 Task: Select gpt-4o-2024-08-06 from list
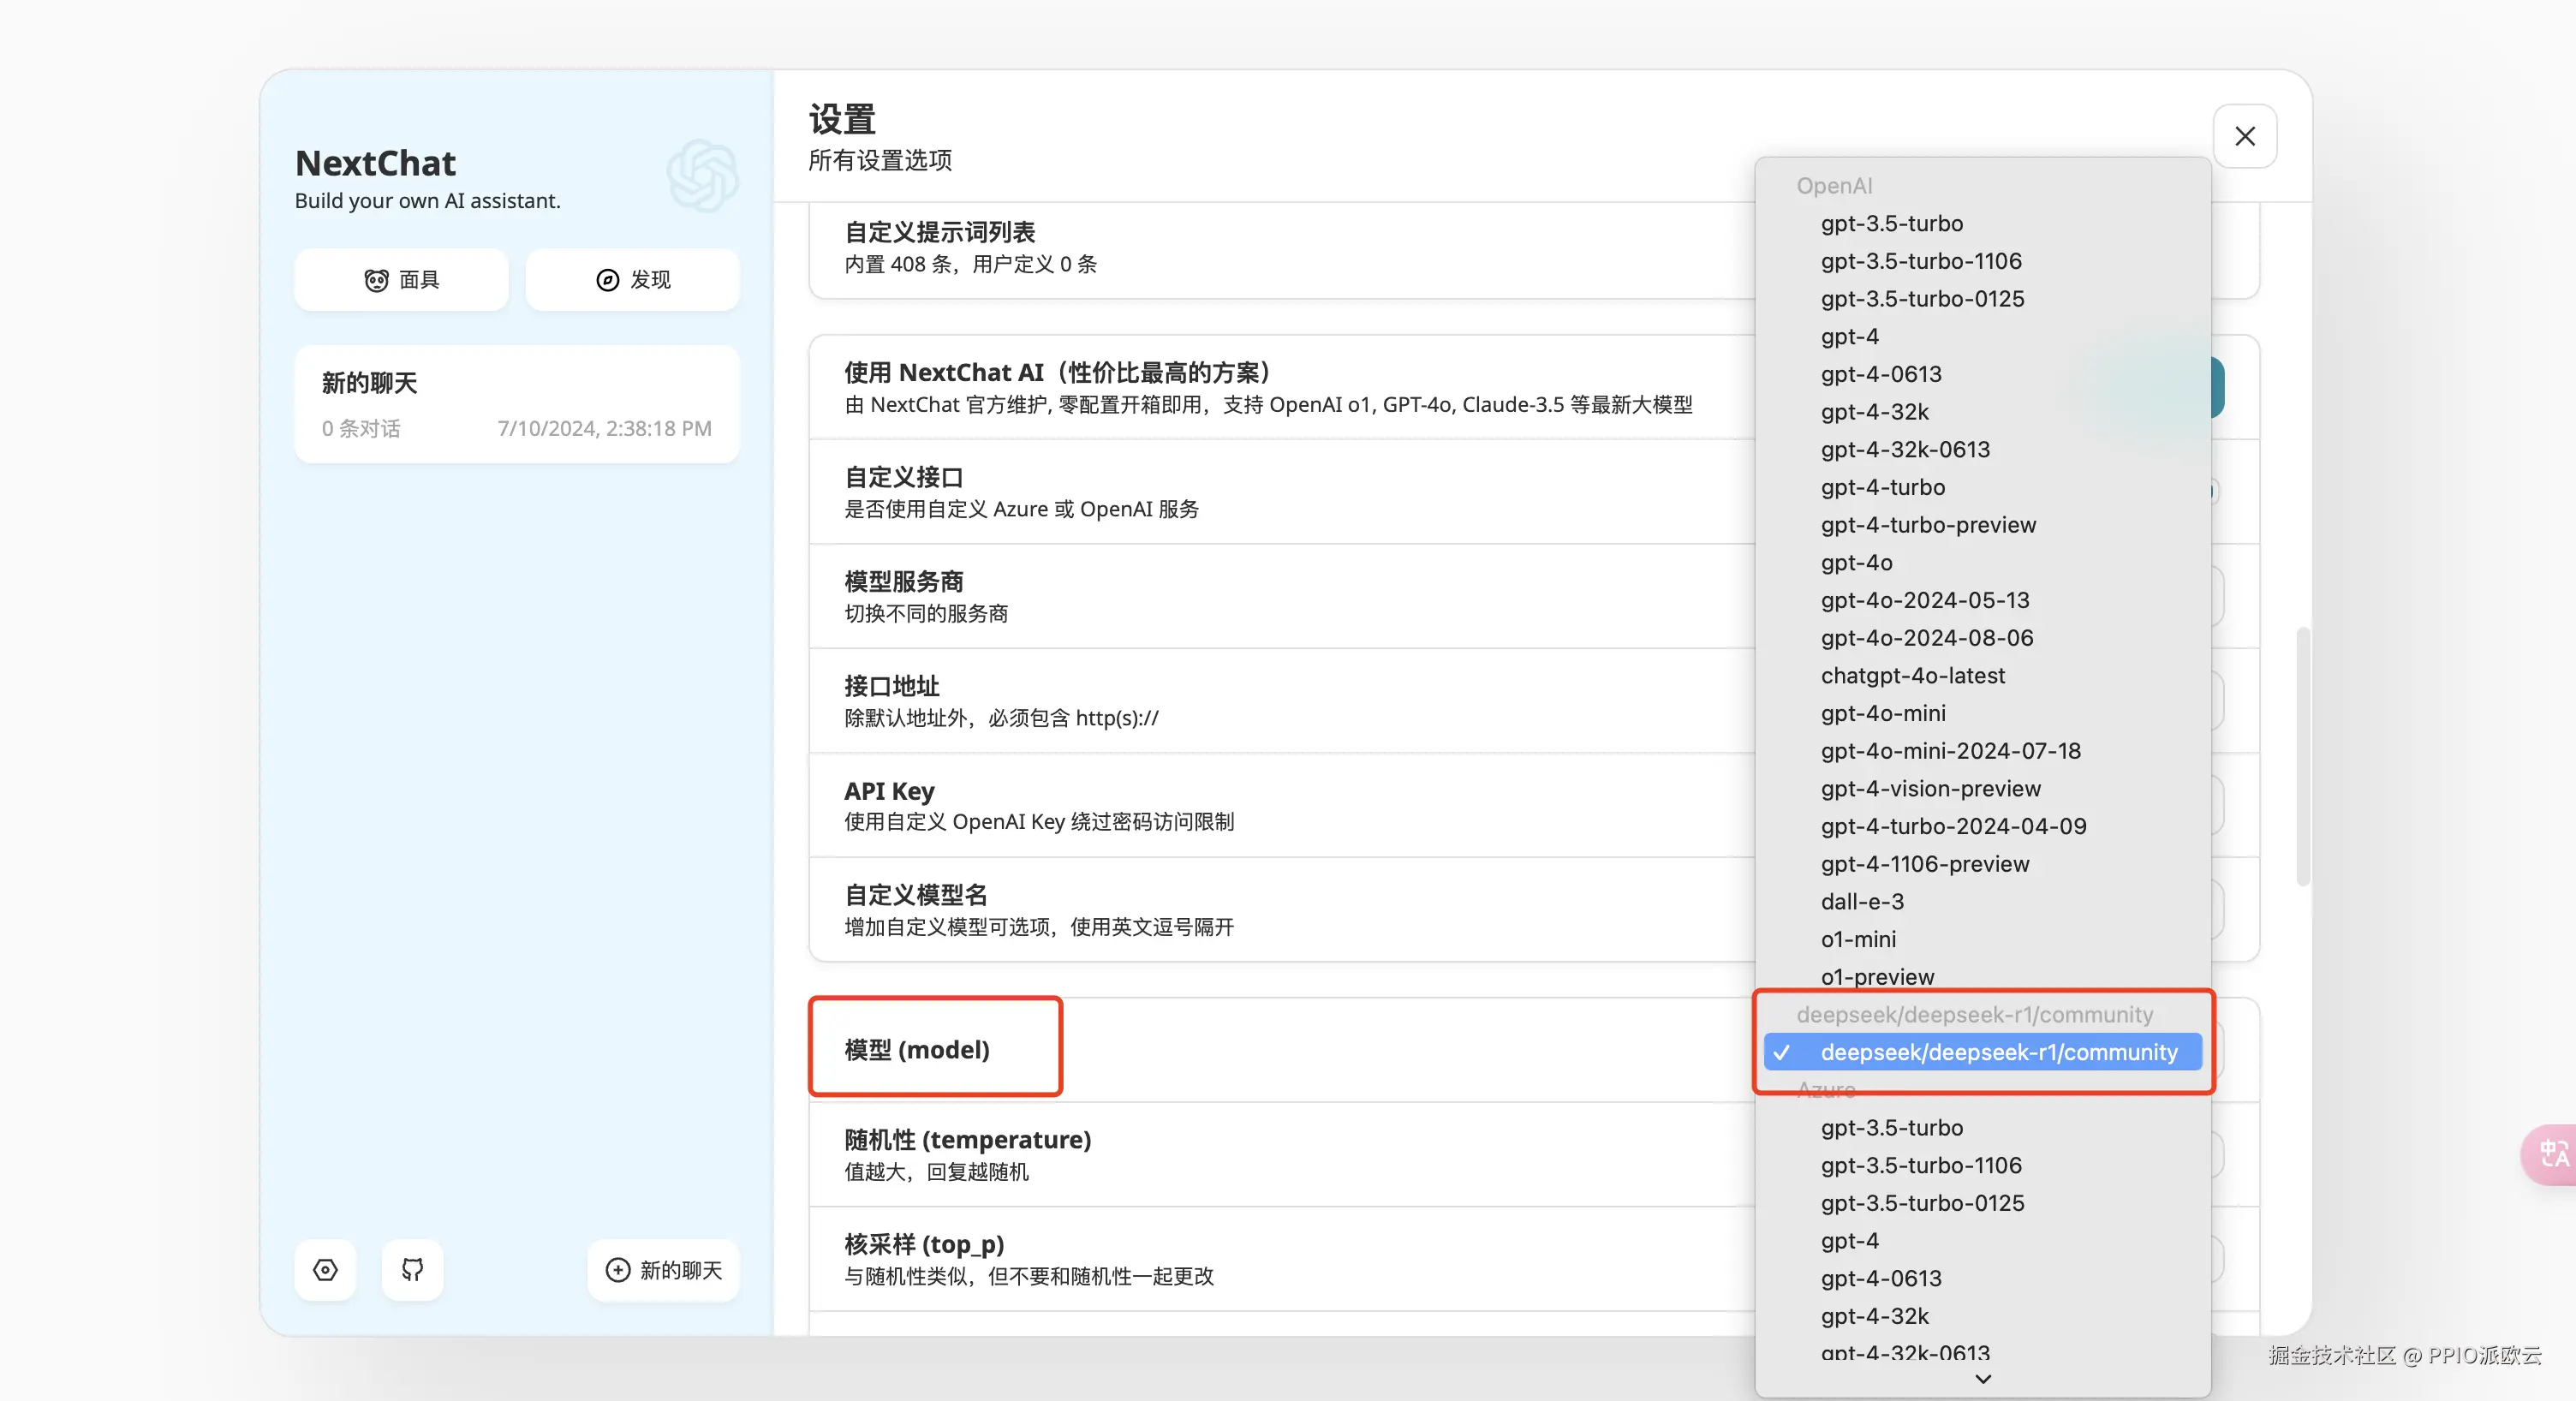[1926, 638]
